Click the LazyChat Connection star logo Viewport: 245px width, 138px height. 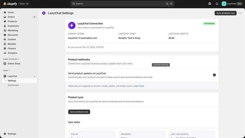(72, 25)
